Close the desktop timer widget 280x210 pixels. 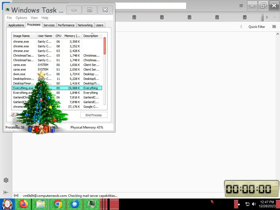click(277, 182)
